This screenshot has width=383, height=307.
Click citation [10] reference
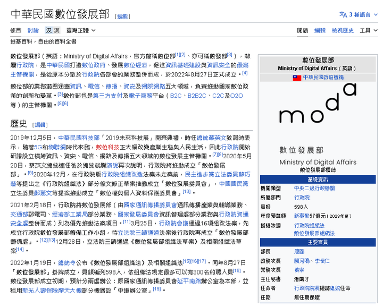point(187,191)
